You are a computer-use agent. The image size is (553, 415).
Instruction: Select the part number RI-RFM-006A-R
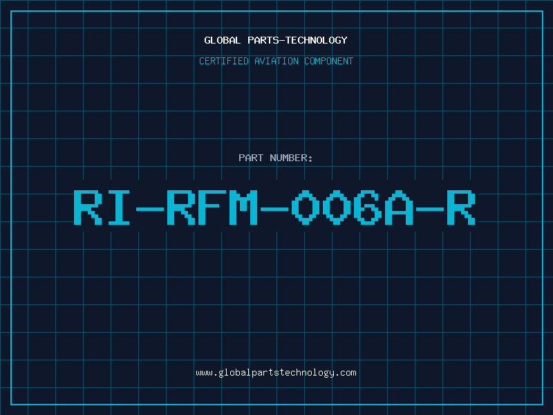[274, 207]
